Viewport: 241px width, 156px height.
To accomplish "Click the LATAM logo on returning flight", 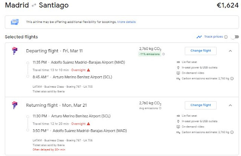I will pos(15,105).
